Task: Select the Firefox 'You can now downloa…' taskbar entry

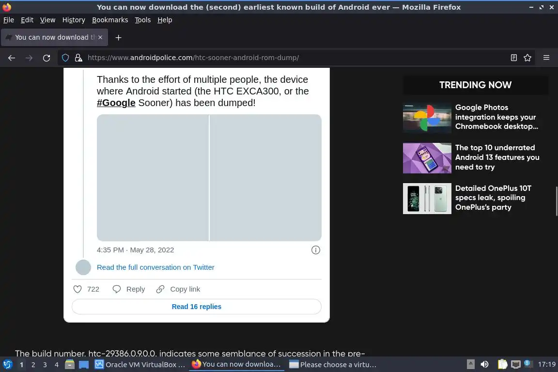Action: pos(236,365)
